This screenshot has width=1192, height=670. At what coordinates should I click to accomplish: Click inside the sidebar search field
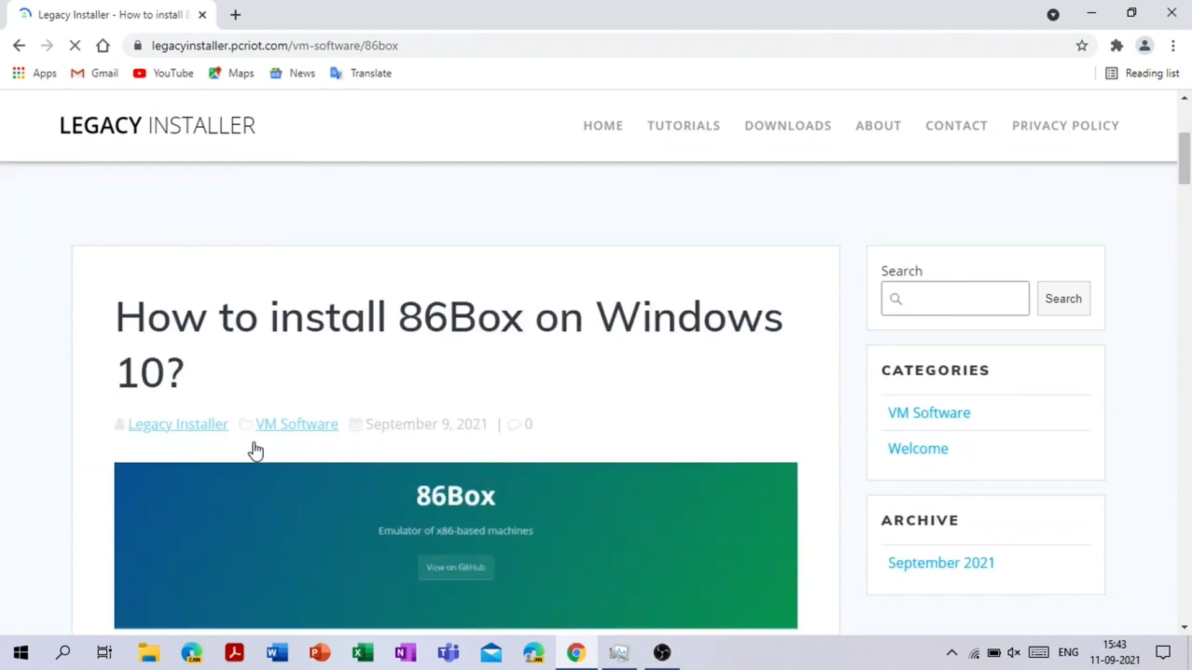coord(955,298)
